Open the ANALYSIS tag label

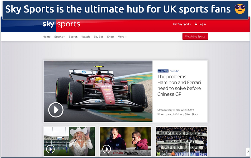coord(163,71)
